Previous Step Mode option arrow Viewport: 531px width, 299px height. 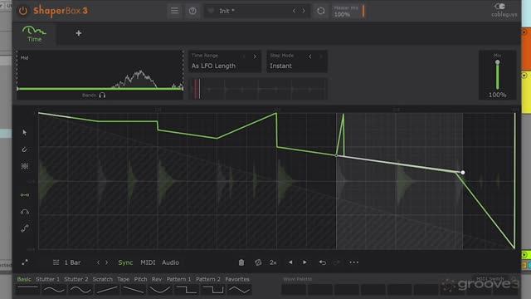click(309, 56)
